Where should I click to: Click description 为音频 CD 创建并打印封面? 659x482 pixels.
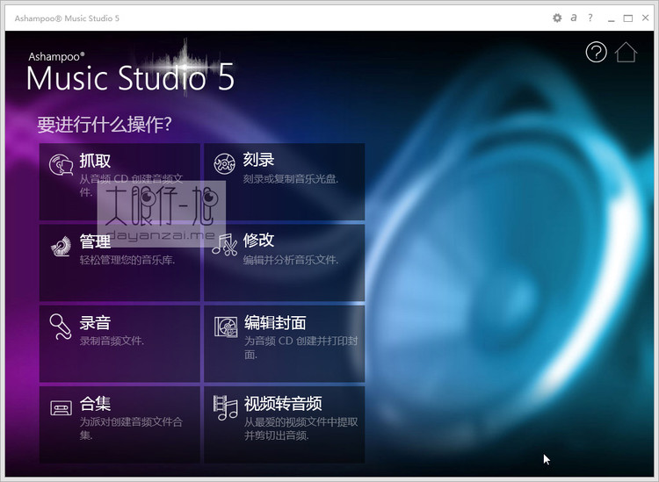pyautogui.click(x=301, y=348)
